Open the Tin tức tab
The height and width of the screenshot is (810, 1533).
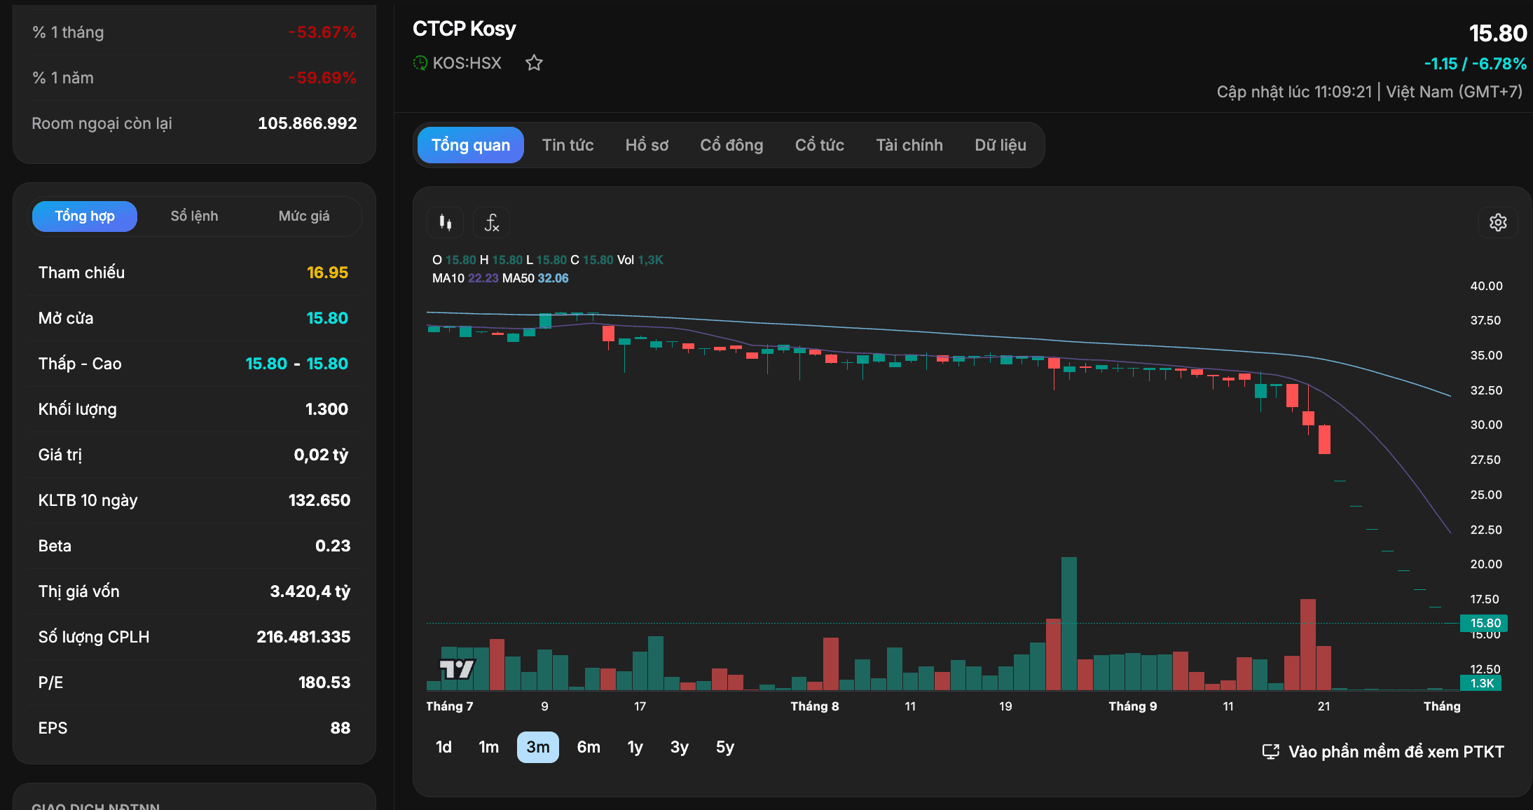[568, 145]
